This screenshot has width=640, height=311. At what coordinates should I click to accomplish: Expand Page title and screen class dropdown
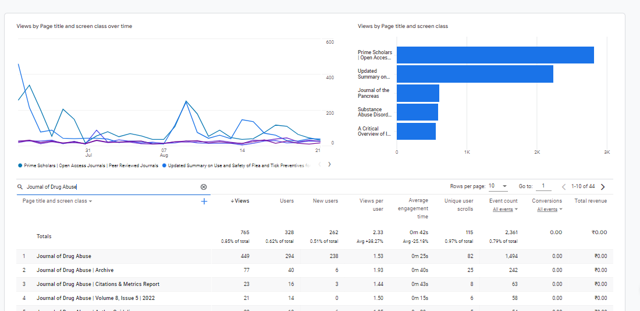[58, 201]
